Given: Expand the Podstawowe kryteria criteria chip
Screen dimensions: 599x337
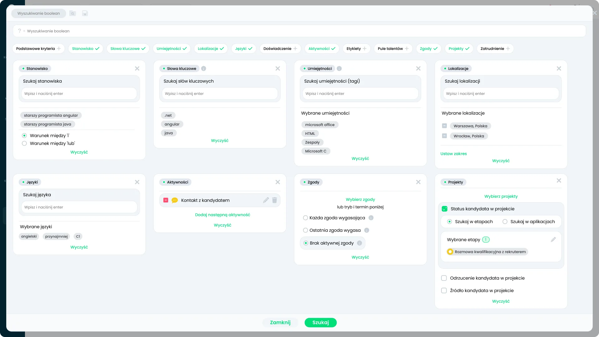Looking at the screenshot, I should click(38, 49).
